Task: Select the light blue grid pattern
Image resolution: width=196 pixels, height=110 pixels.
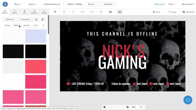Action: pos(36,36)
